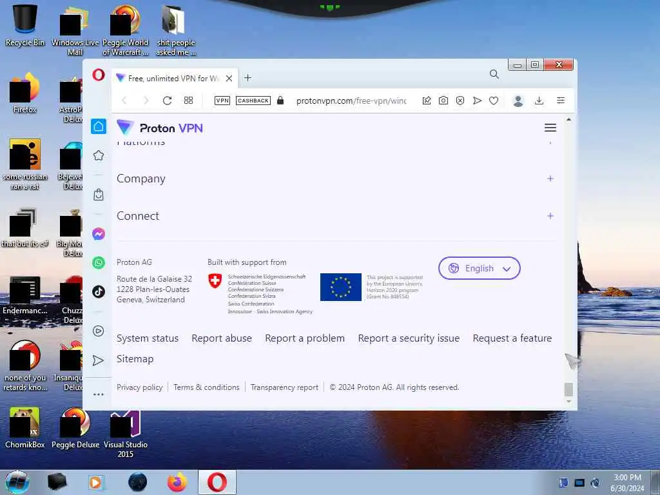Close the Free unlimited VPN tab

(x=229, y=78)
